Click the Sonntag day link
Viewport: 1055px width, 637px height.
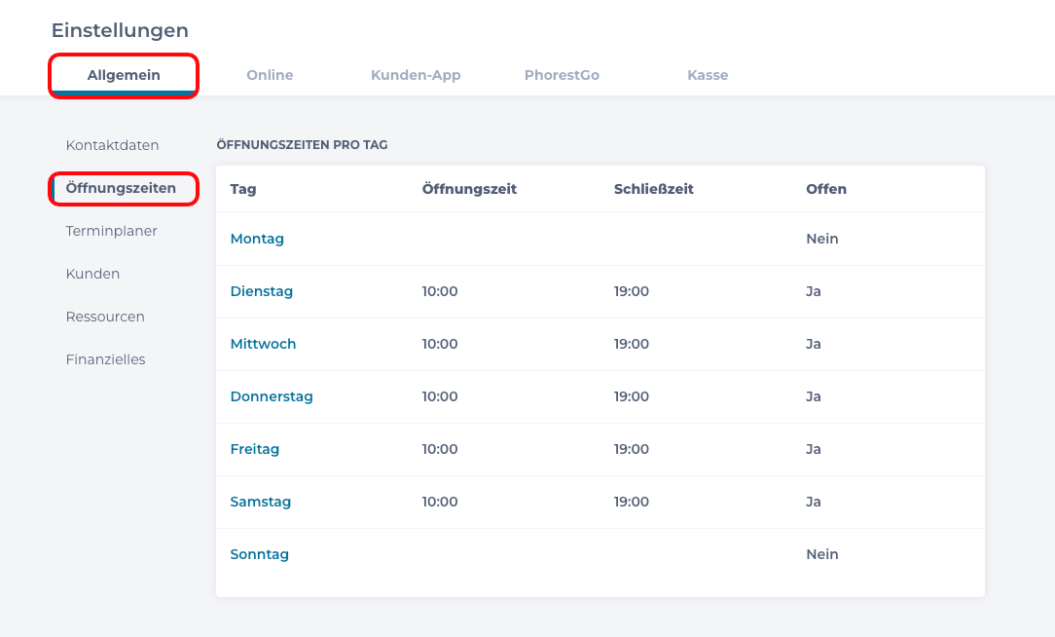(259, 554)
